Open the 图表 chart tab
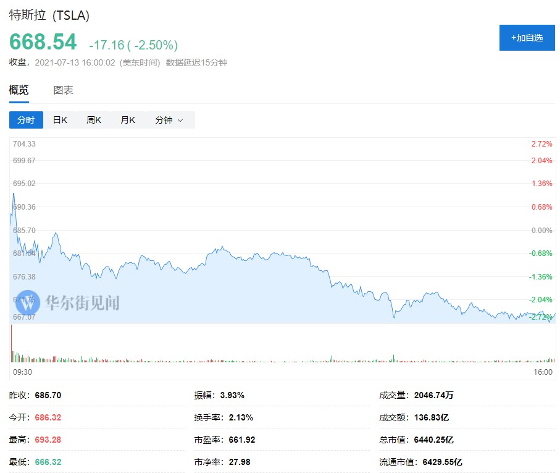This screenshot has height=473, width=560. 63,90
